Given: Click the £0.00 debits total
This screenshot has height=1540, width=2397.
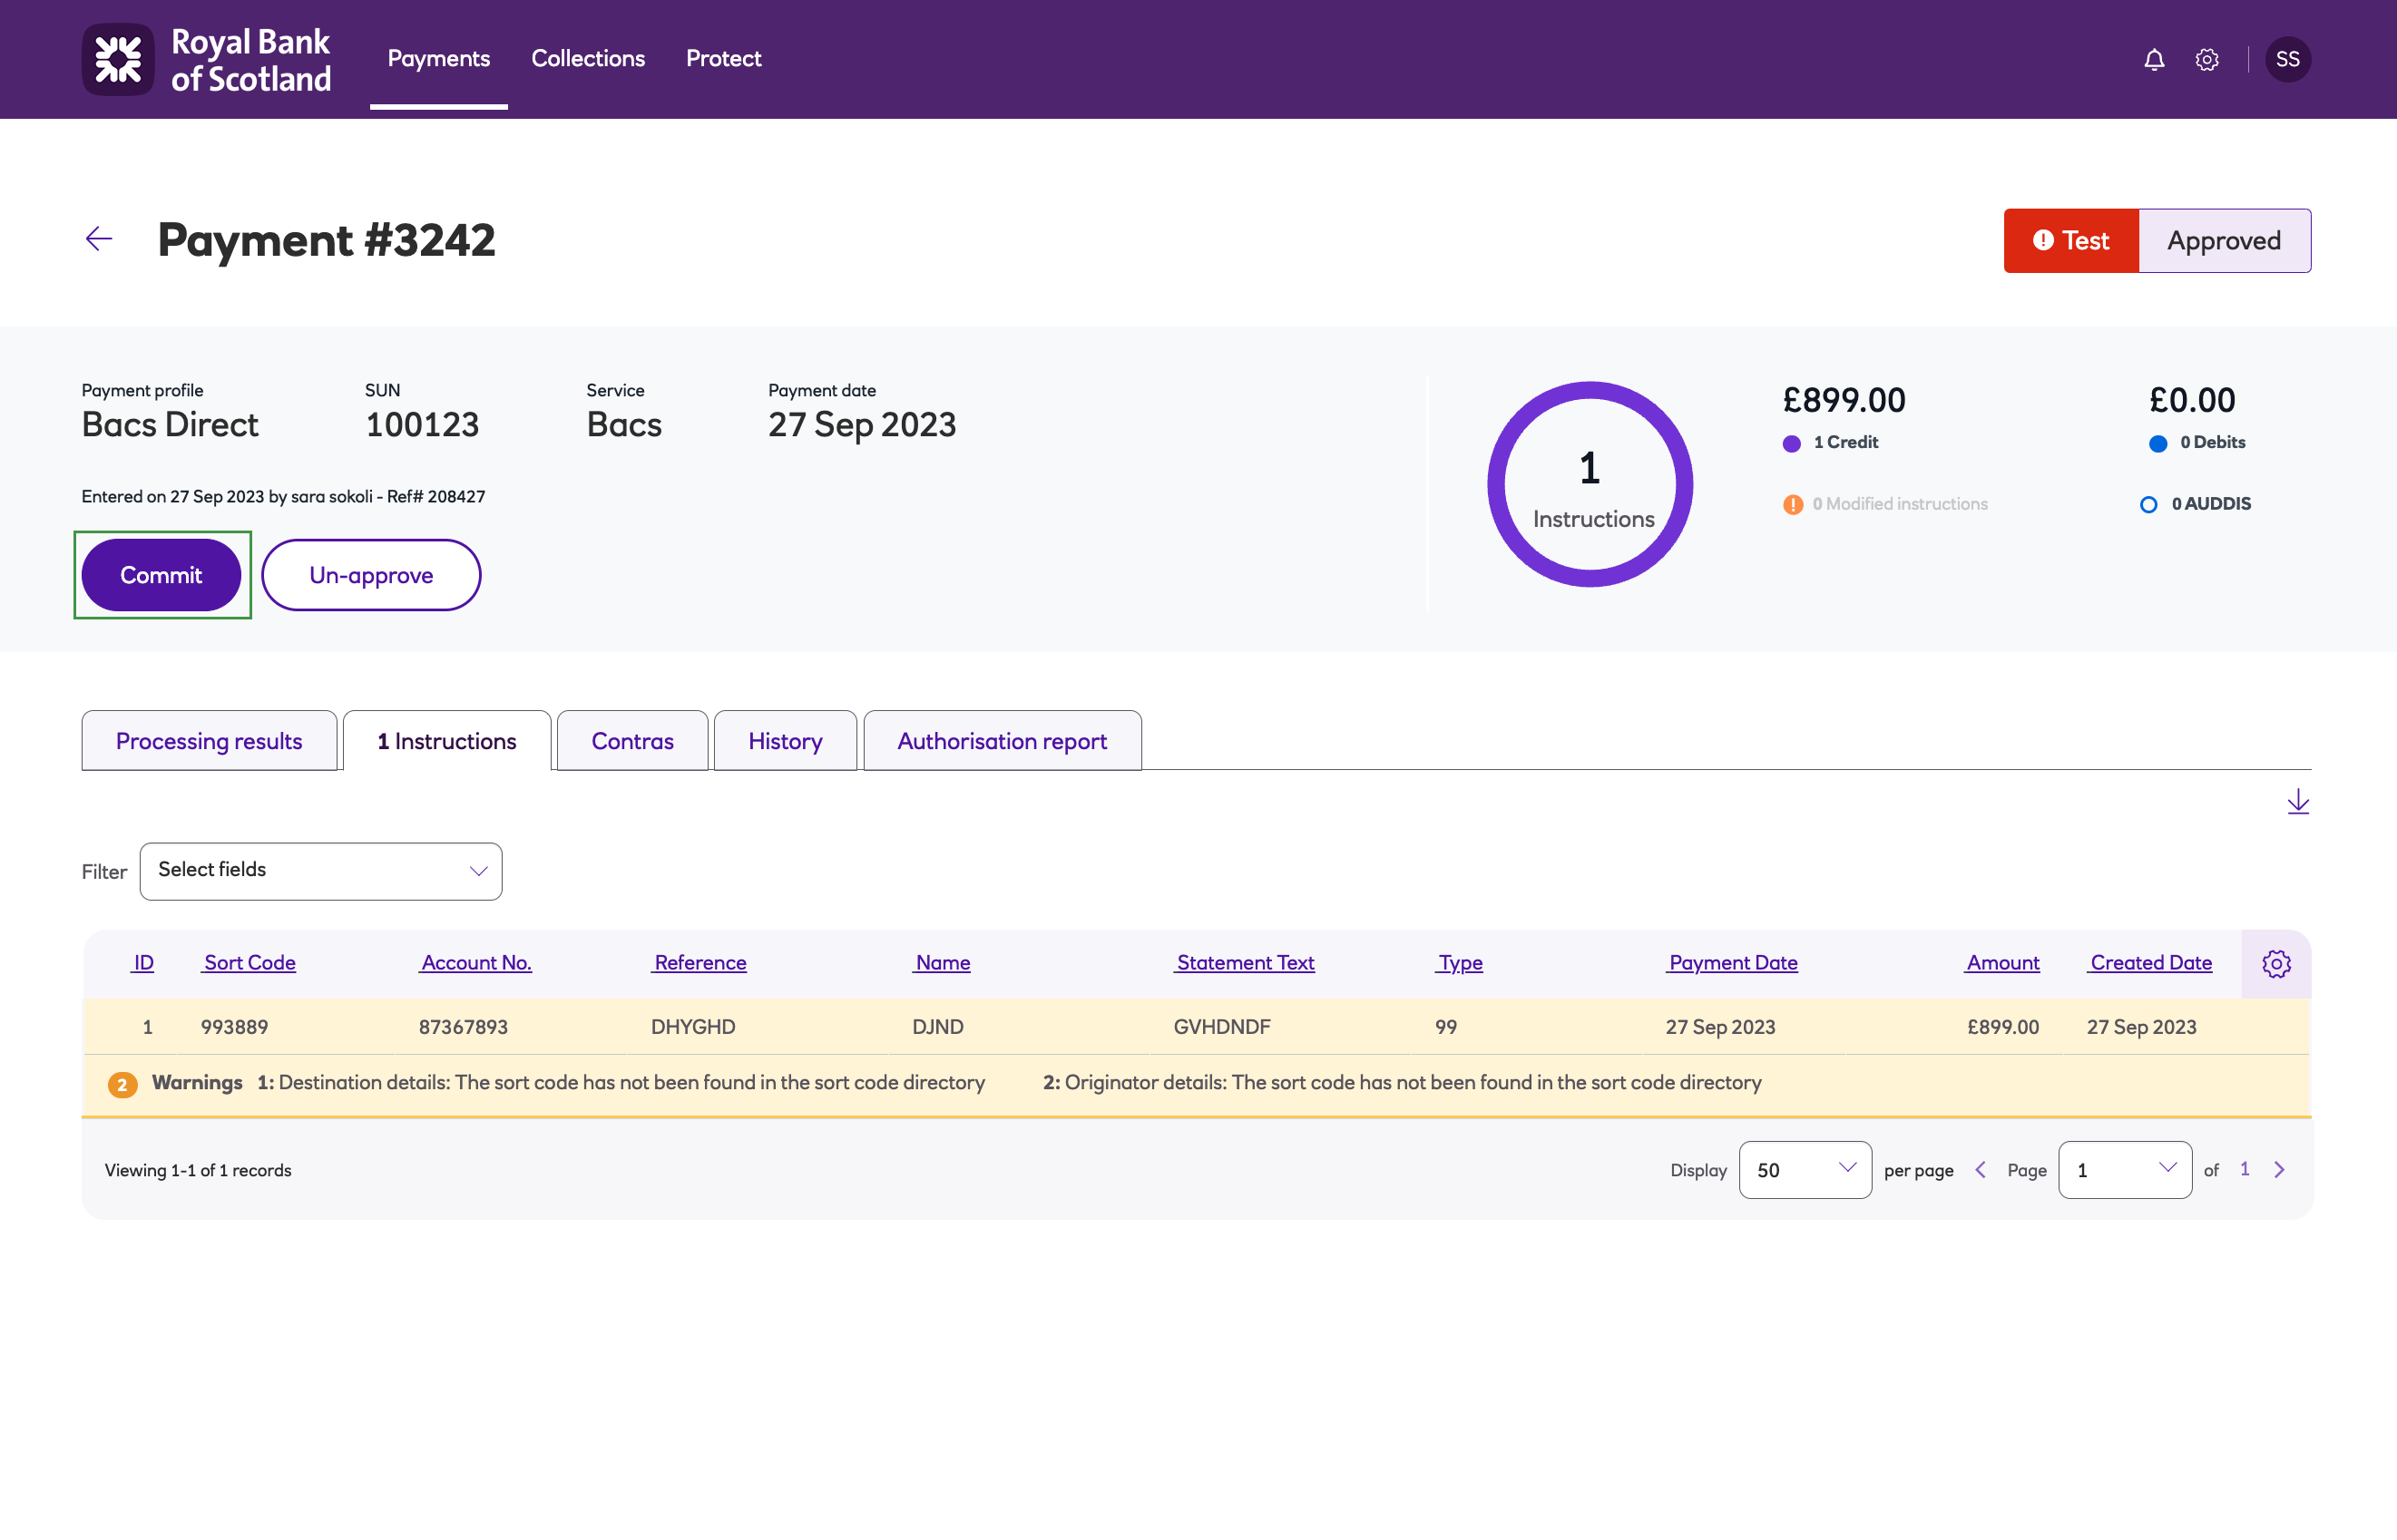Looking at the screenshot, I should tap(2191, 400).
